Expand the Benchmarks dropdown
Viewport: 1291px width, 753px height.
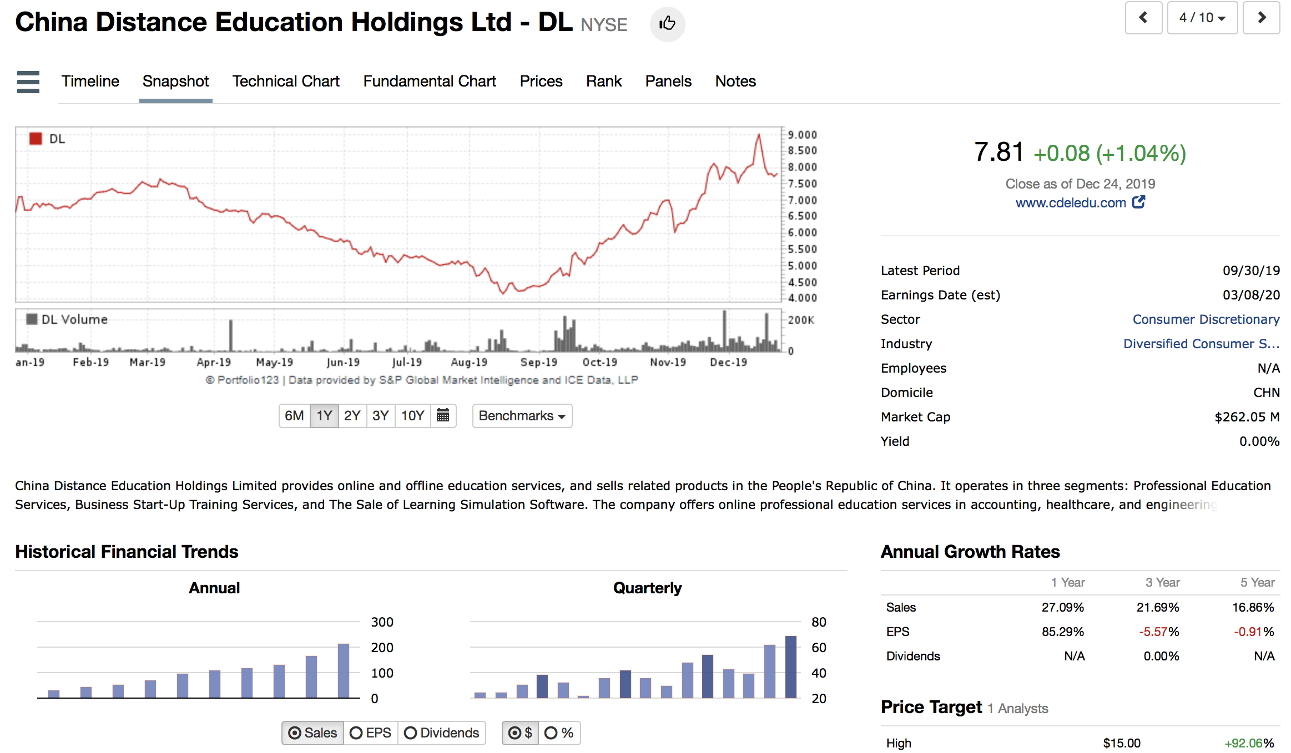(x=522, y=415)
